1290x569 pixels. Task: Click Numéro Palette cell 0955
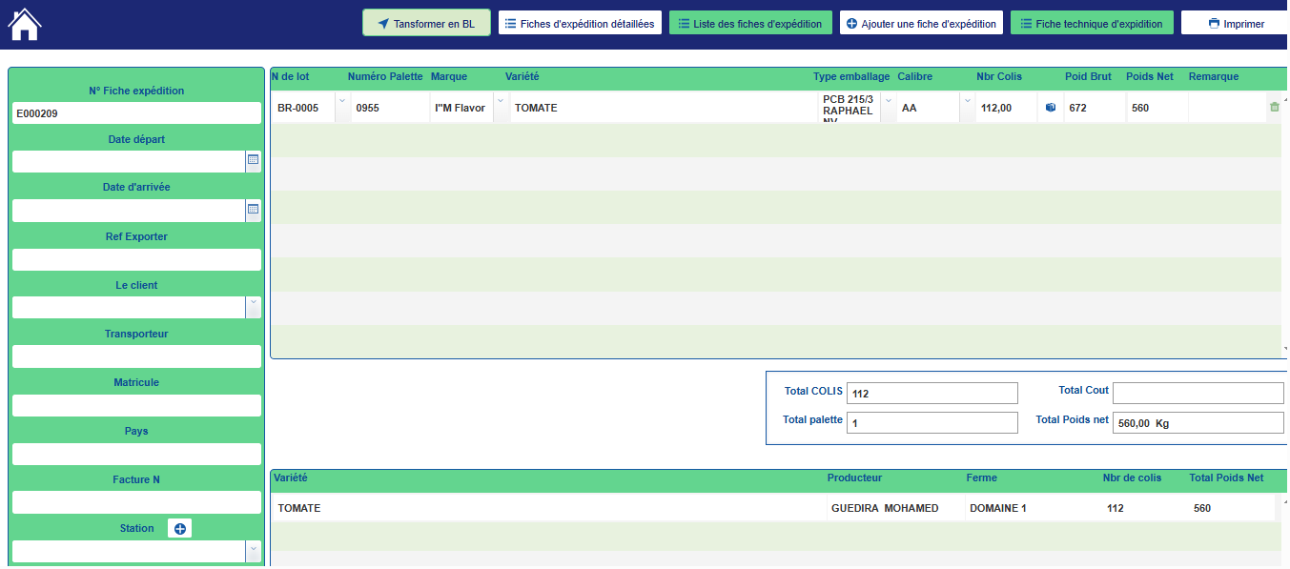point(390,108)
